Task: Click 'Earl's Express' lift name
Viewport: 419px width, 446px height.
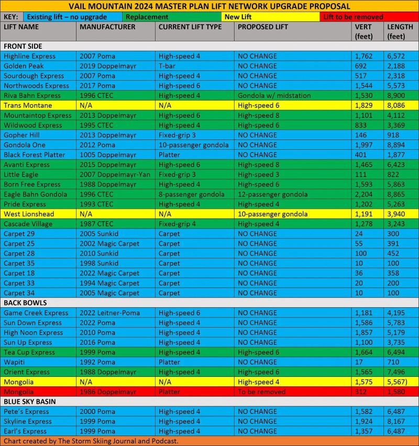Action: pyautogui.click(x=25, y=431)
